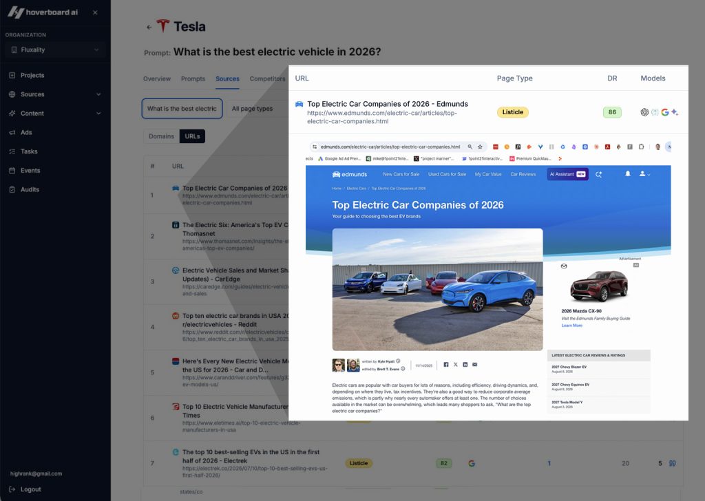Screen dimensions: 705x501
Task: Click the green 86 DR badge
Action: pyautogui.click(x=612, y=112)
